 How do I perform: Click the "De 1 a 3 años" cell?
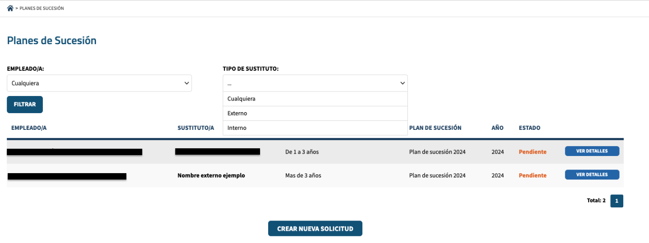click(302, 152)
